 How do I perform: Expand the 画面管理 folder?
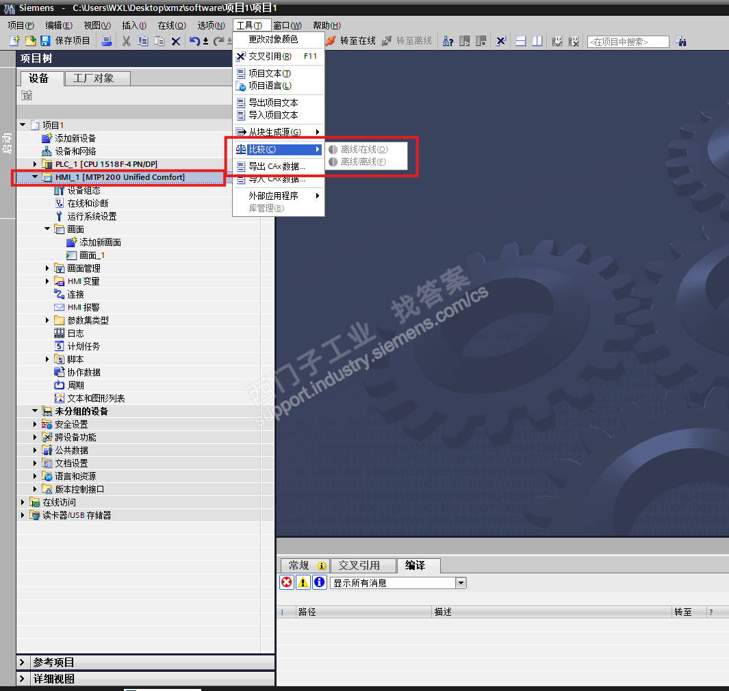[47, 268]
